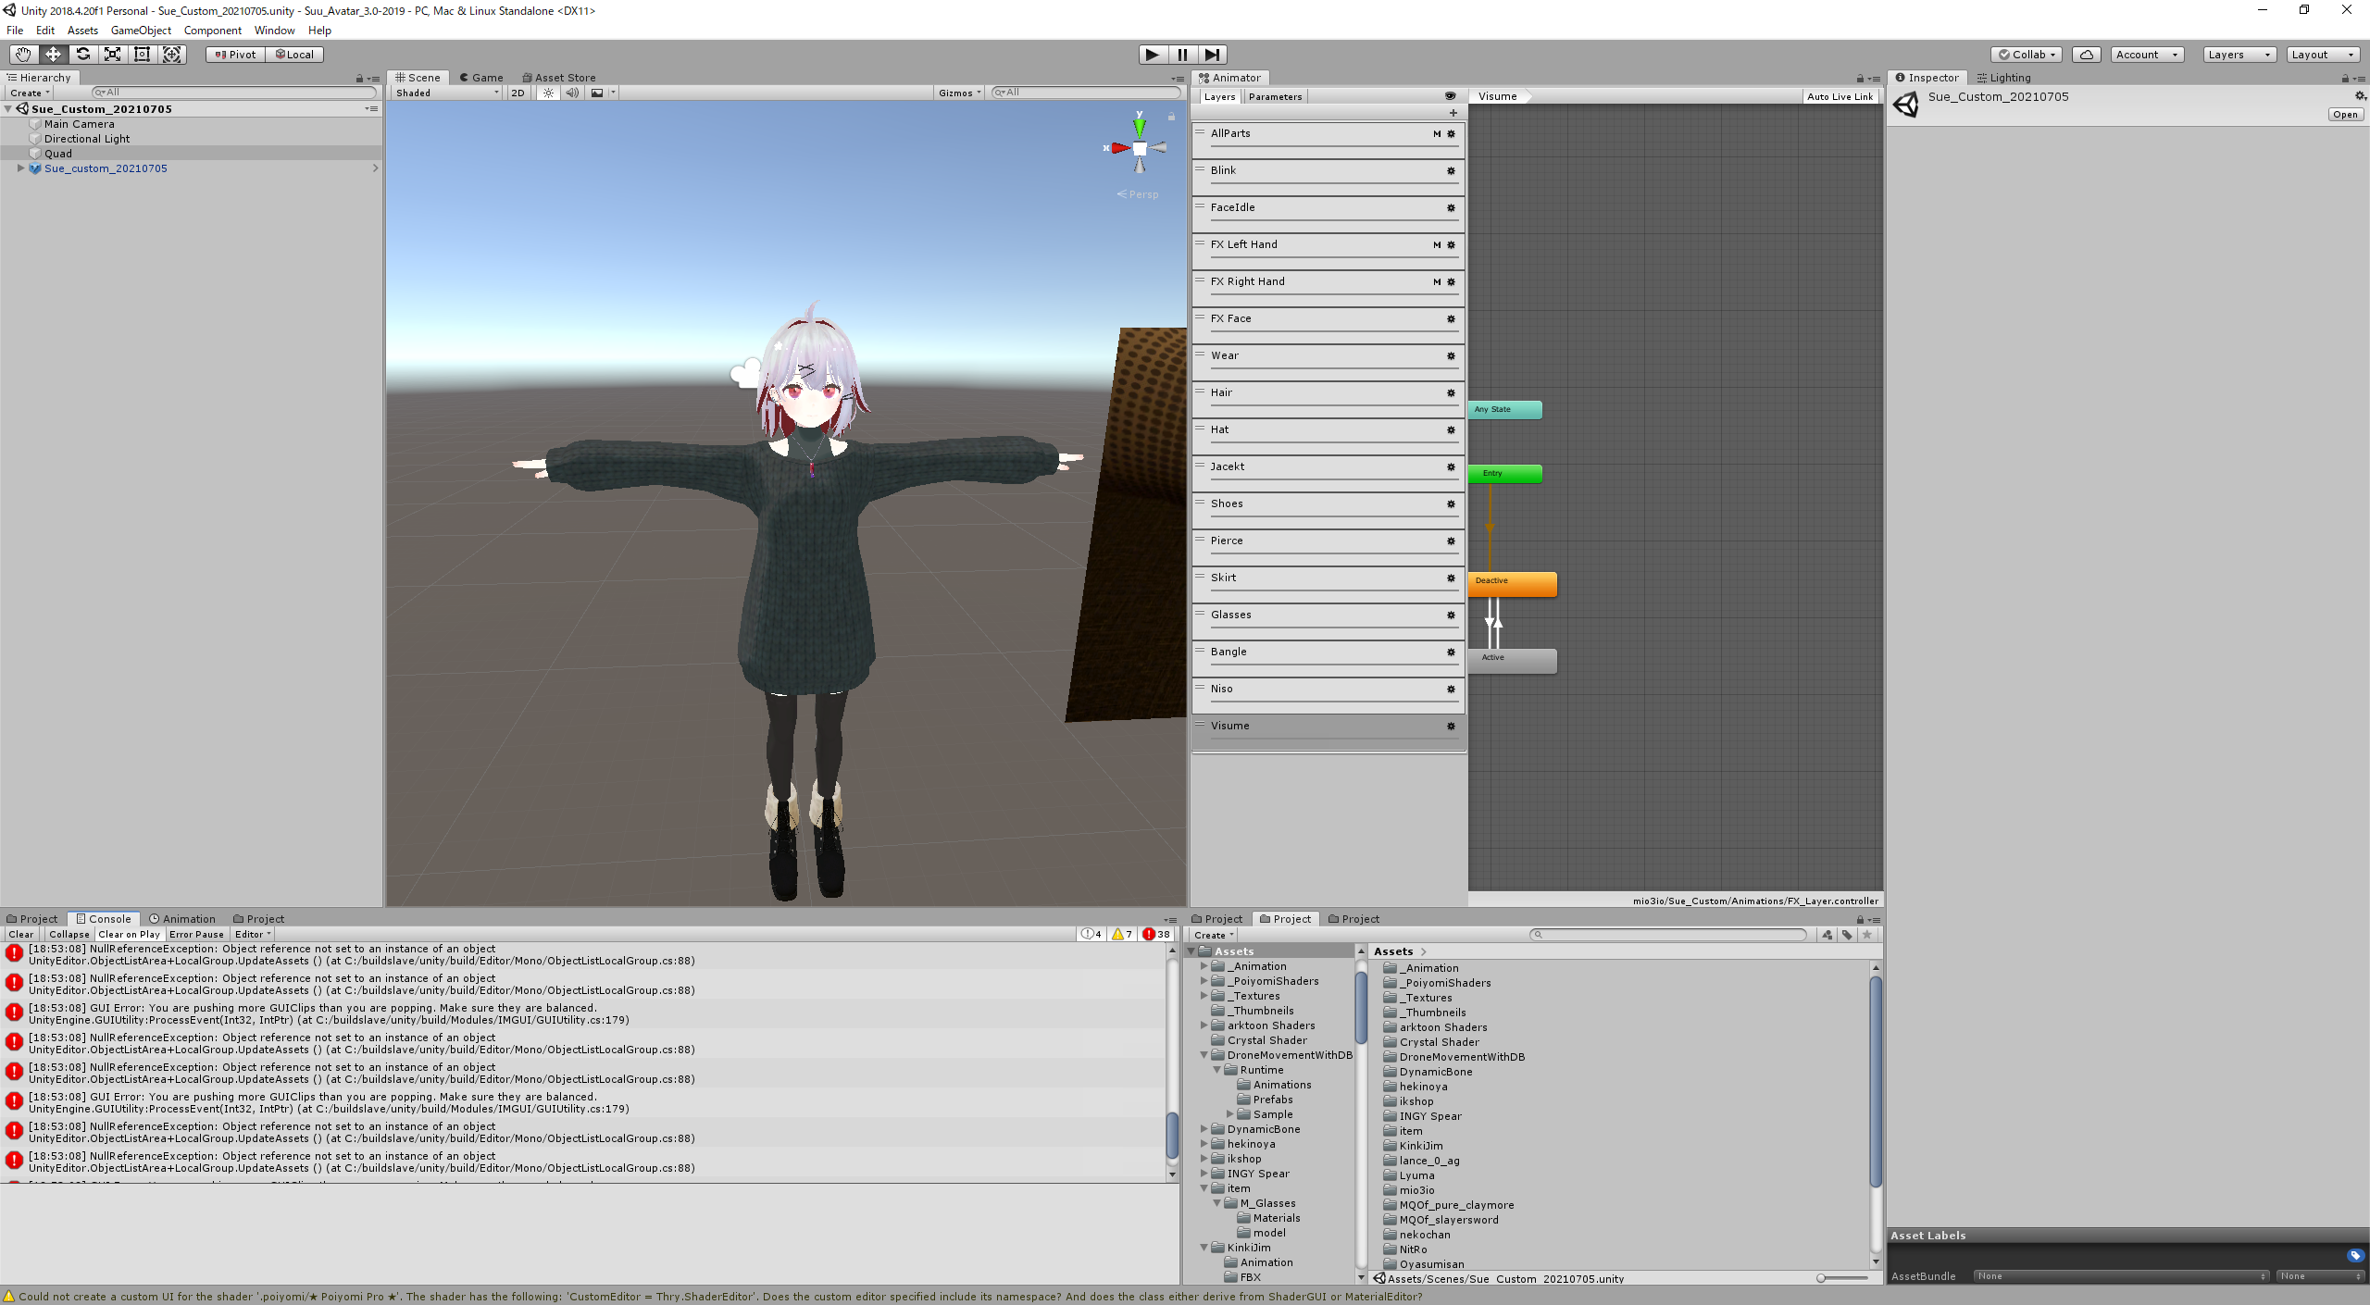Viewport: 2370px width, 1305px height.
Task: Select the Rotate tool
Action: pyautogui.click(x=83, y=54)
